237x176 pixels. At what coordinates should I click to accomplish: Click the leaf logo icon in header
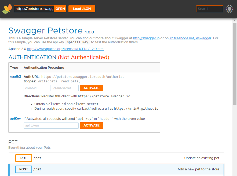(7, 9)
